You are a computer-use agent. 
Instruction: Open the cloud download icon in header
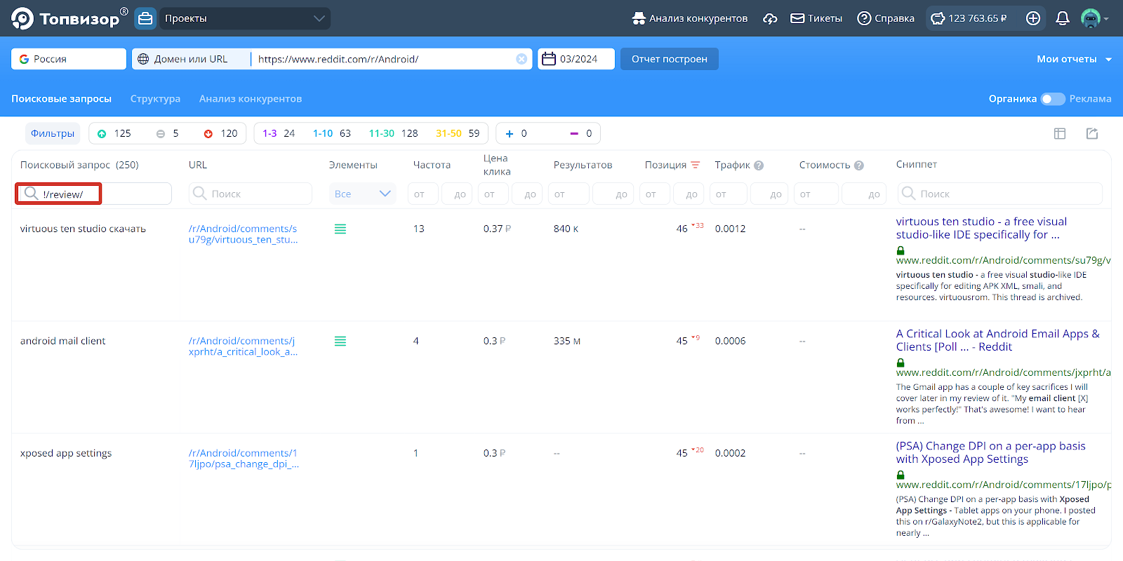tap(770, 18)
